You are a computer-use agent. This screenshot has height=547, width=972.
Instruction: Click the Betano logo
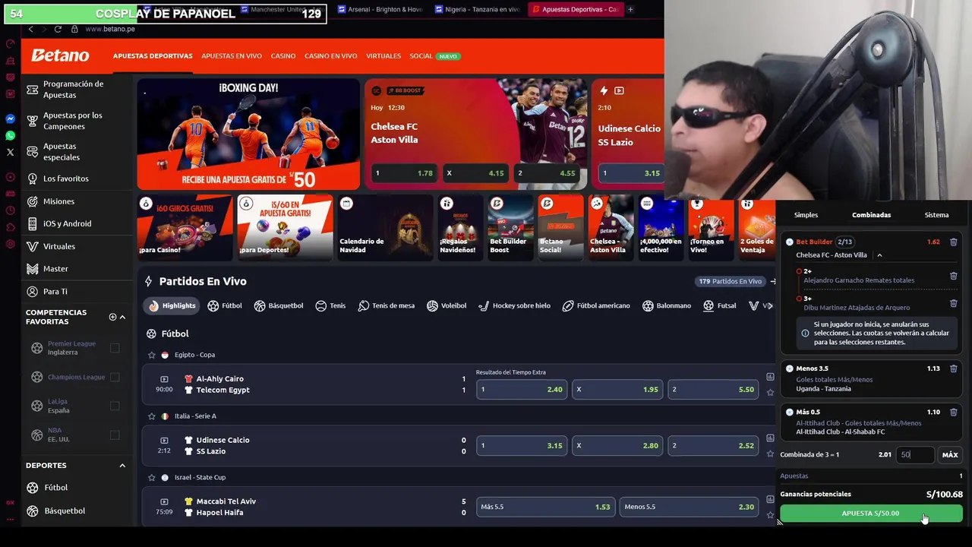60,55
